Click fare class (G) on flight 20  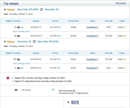click(x=125, y=36)
